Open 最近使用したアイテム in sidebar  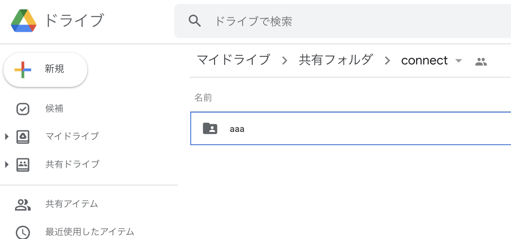click(89, 232)
